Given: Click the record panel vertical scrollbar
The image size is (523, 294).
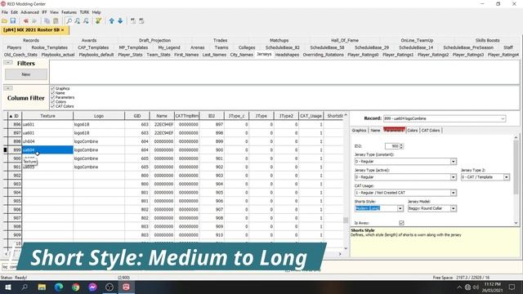Looking at the screenshot, I should click(516, 167).
